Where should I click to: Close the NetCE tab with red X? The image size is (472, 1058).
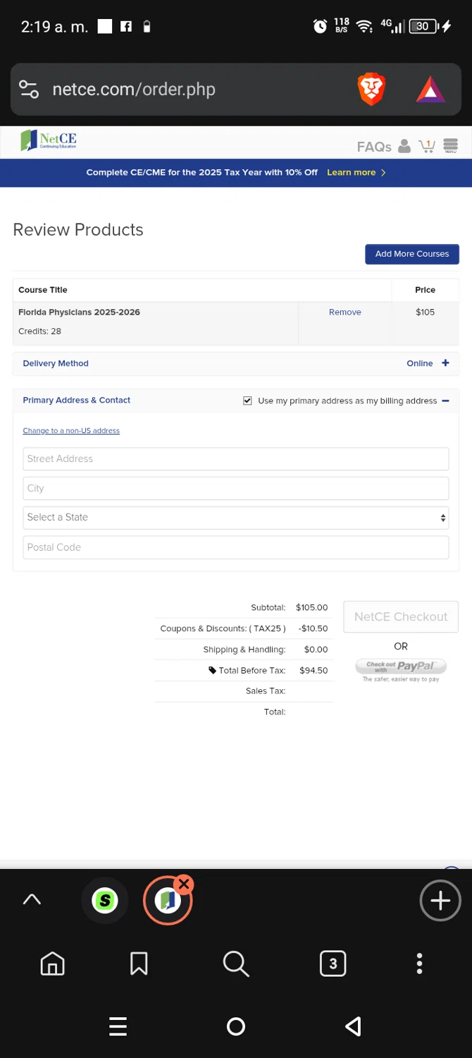[184, 884]
